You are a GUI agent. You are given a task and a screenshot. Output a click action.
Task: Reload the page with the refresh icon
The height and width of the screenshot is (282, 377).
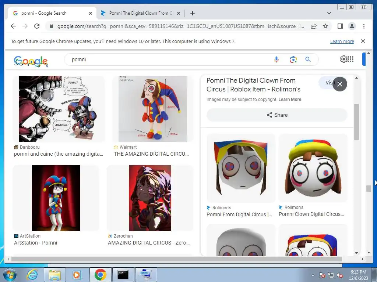pyautogui.click(x=37, y=26)
